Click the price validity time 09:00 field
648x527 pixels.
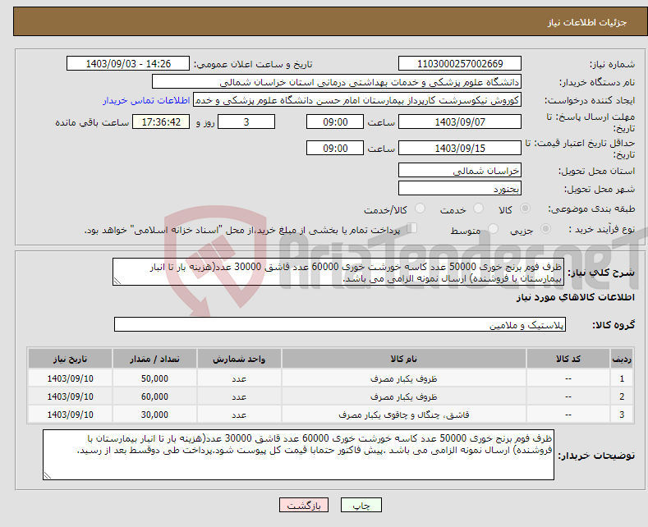(335, 148)
